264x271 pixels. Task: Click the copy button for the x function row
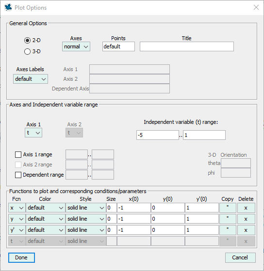pyautogui.click(x=228, y=208)
